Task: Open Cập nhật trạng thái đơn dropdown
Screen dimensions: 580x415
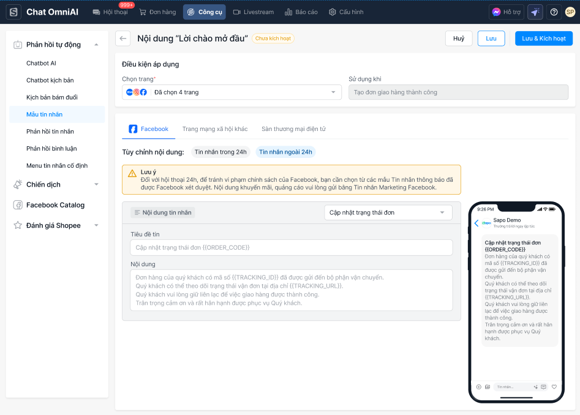Action: [x=388, y=212]
